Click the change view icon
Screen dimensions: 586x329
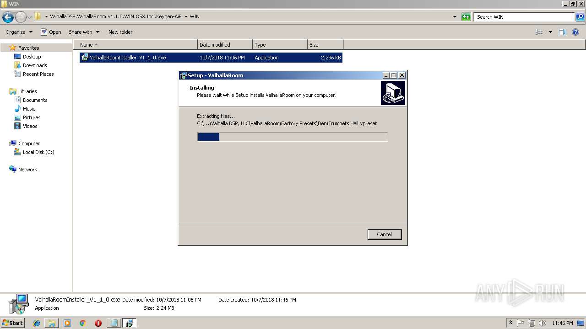point(539,32)
